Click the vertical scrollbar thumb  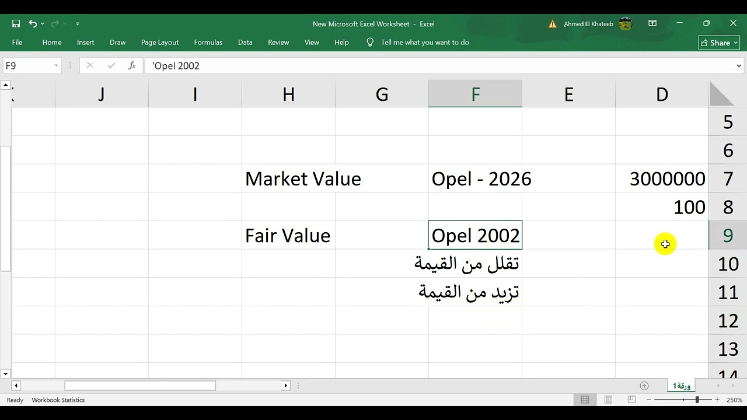(x=5, y=209)
